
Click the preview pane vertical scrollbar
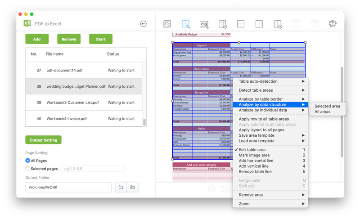click(342, 112)
